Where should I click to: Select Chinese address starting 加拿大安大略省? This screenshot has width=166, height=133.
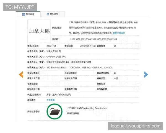(x=69, y=62)
